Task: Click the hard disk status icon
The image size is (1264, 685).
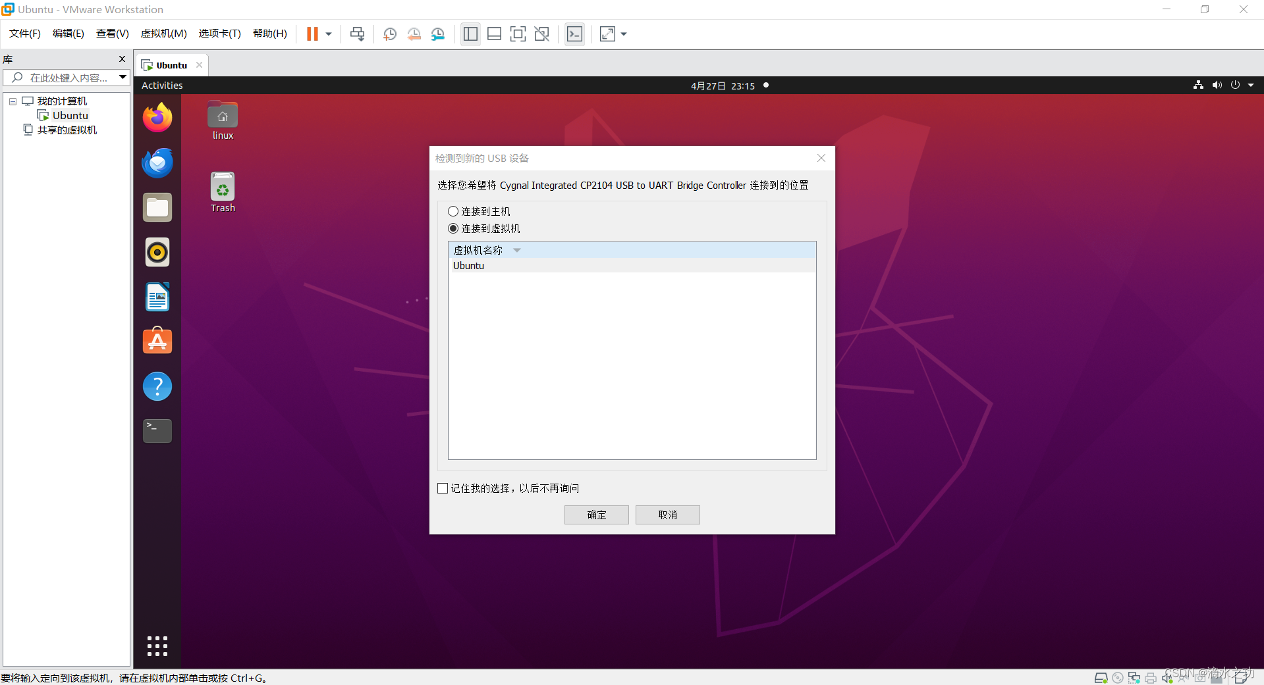Action: coord(1101,678)
